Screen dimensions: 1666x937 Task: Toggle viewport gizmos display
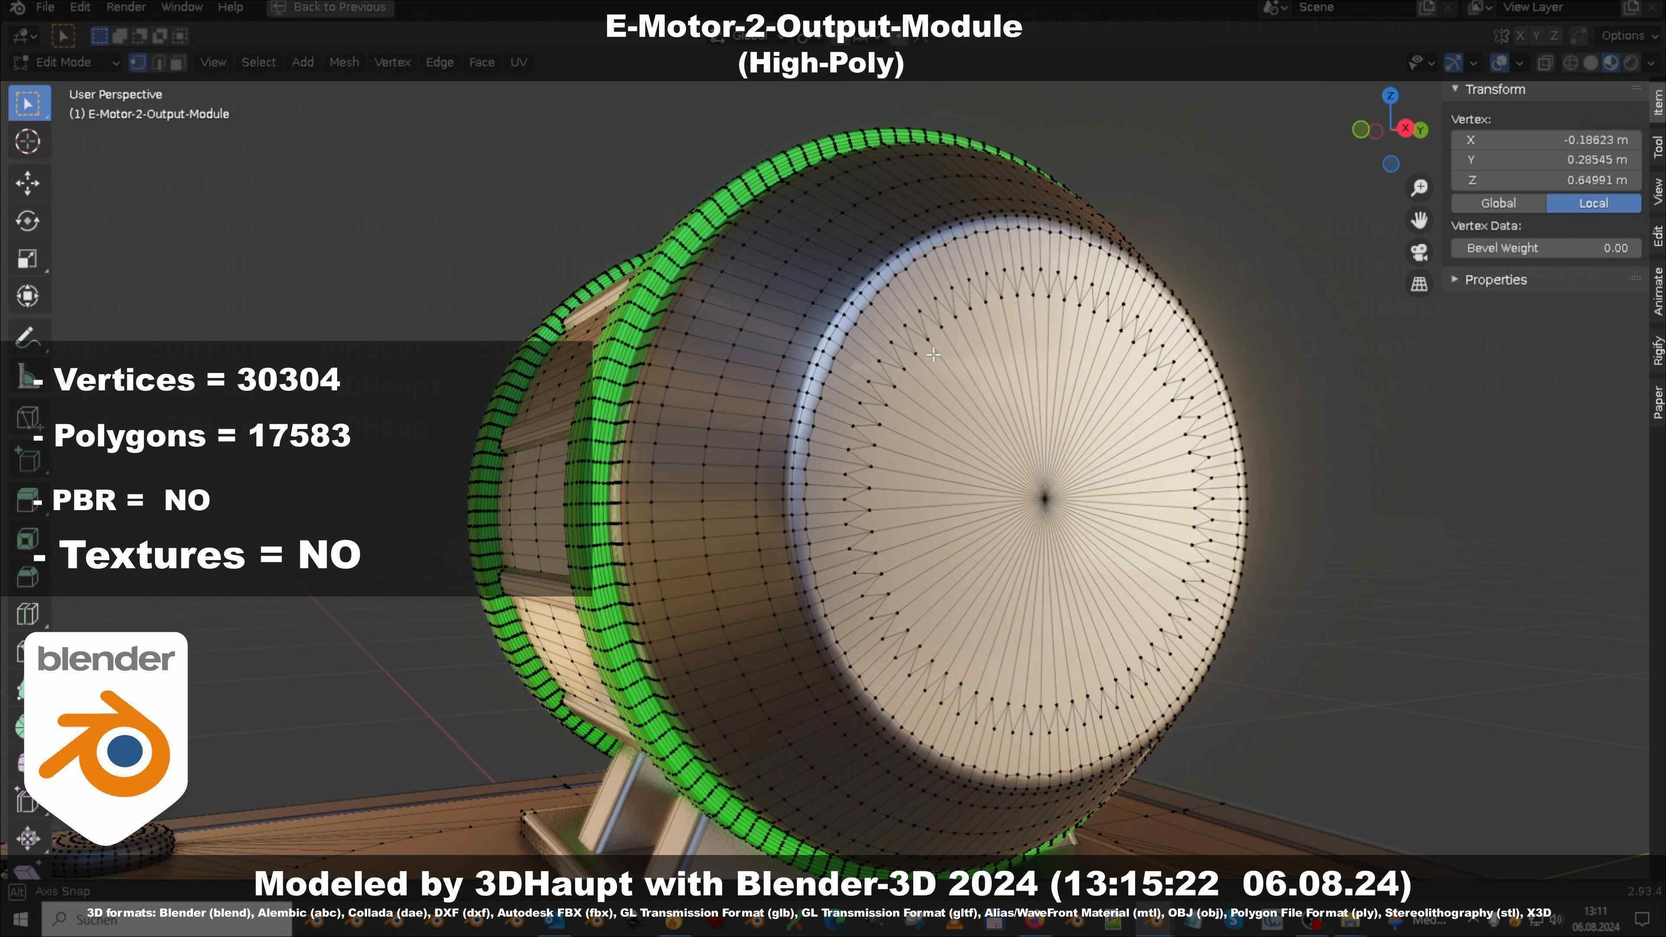click(1453, 63)
